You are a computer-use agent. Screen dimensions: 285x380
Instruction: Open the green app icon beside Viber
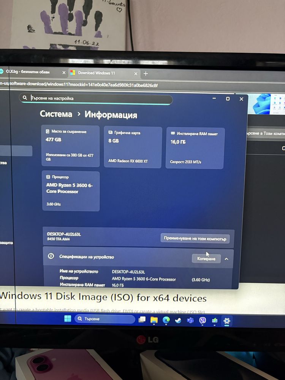(215, 321)
